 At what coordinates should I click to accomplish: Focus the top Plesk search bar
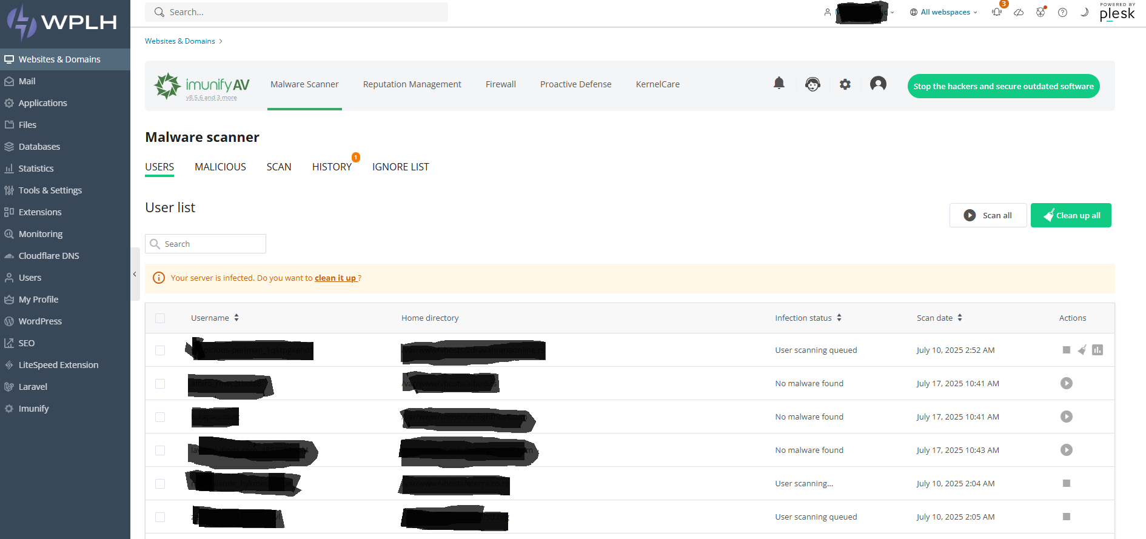pyautogui.click(x=297, y=12)
